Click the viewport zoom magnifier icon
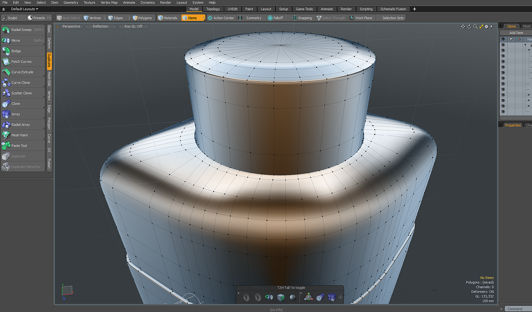This screenshot has height=312, width=532. coord(475,27)
